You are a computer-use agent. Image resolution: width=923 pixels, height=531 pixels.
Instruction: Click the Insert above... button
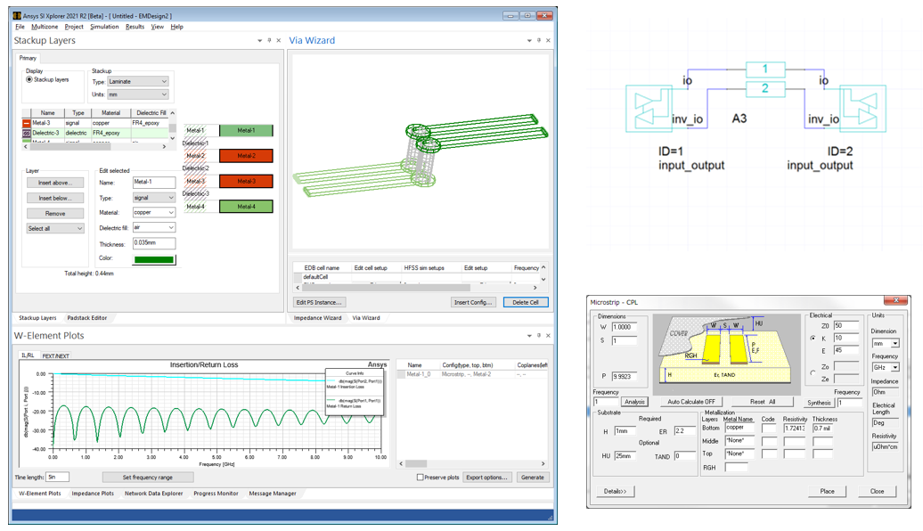(55, 183)
